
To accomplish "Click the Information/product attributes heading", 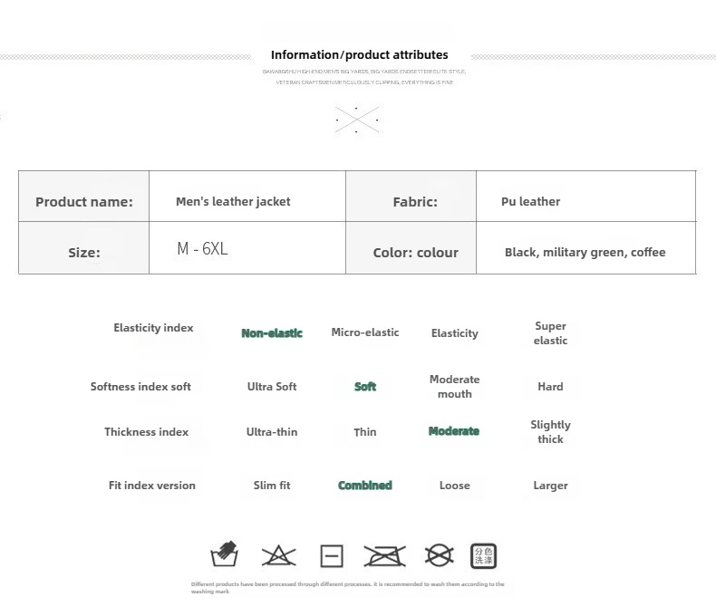I will pyautogui.click(x=360, y=54).
